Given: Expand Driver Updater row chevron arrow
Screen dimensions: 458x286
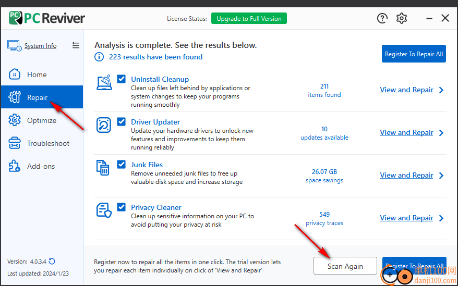Looking at the screenshot, I should 441,133.
